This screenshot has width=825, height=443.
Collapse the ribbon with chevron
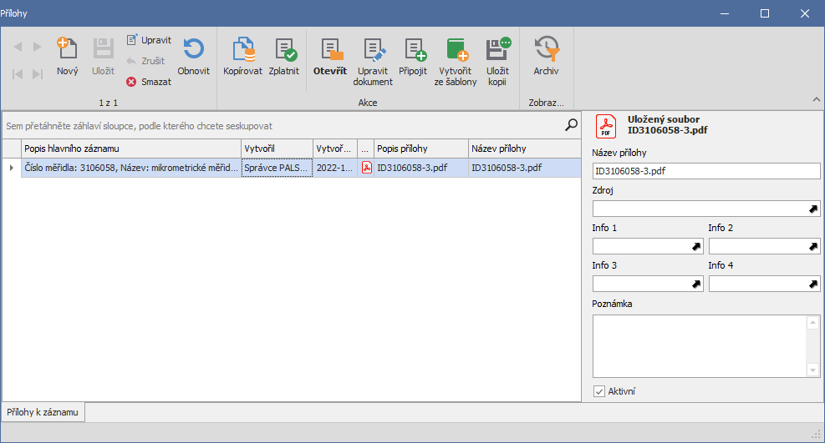(x=816, y=99)
